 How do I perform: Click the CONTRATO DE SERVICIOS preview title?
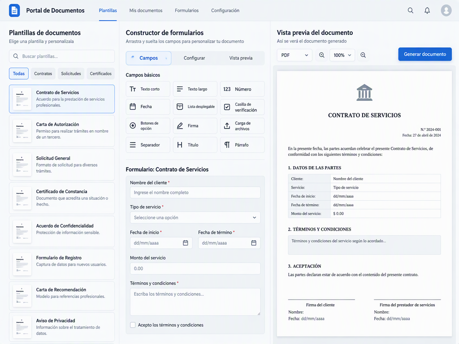pyautogui.click(x=364, y=115)
